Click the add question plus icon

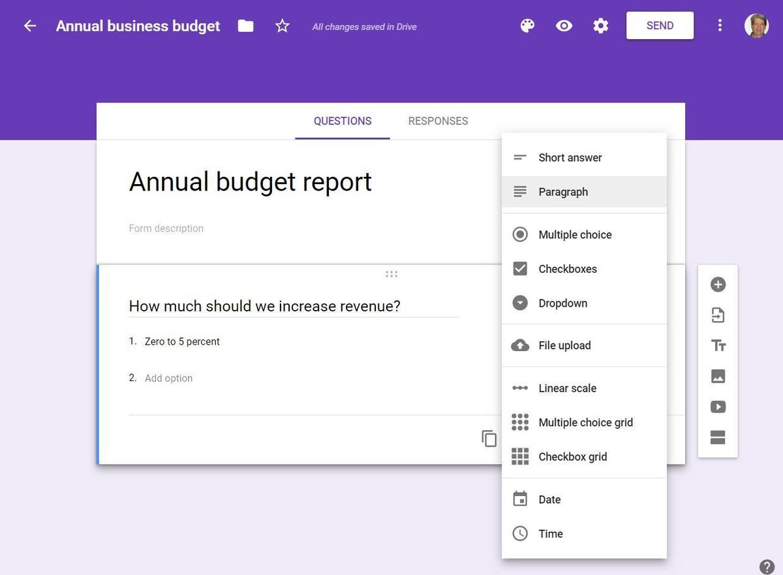(718, 285)
